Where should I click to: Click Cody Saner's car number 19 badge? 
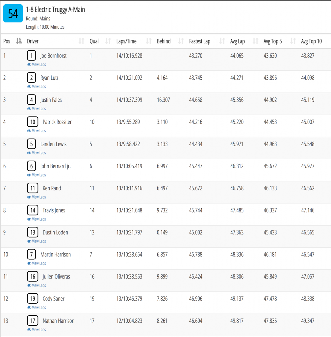click(33, 299)
